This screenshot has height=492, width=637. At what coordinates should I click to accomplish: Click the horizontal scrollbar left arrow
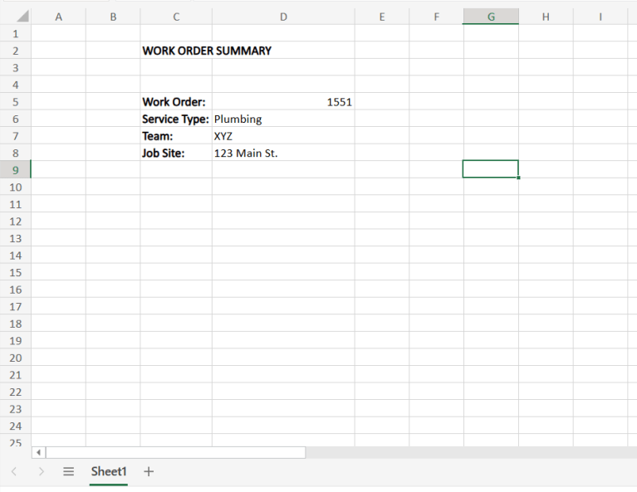pyautogui.click(x=38, y=452)
